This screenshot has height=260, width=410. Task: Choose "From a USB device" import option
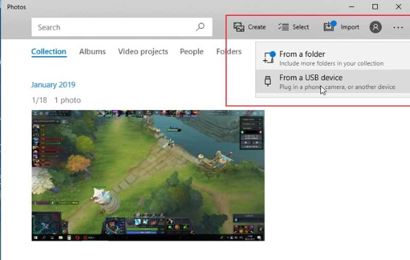(x=311, y=78)
